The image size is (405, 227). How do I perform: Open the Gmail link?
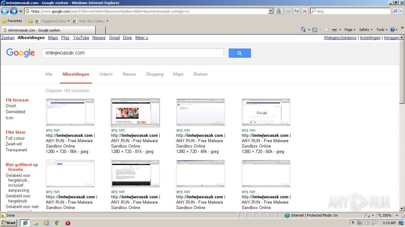point(115,38)
